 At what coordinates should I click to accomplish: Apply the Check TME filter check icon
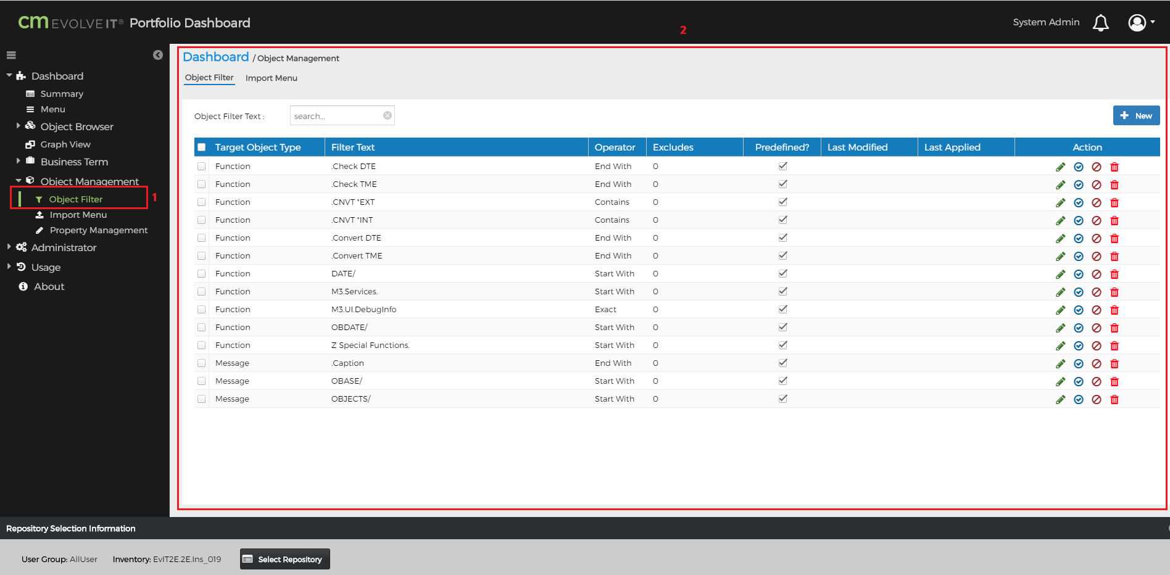1079,184
